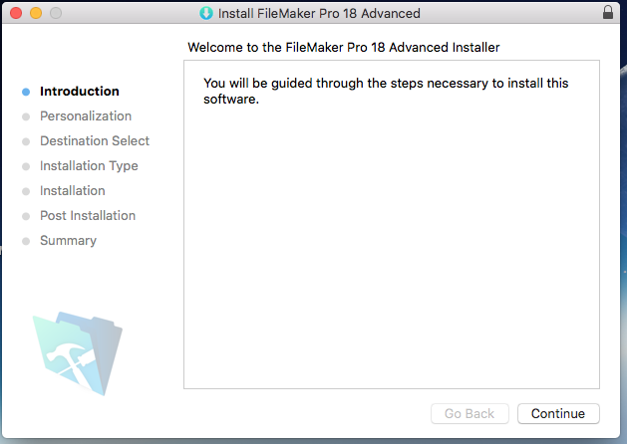
Task: Click the blue bullet beside Introduction
Action: [x=26, y=92]
